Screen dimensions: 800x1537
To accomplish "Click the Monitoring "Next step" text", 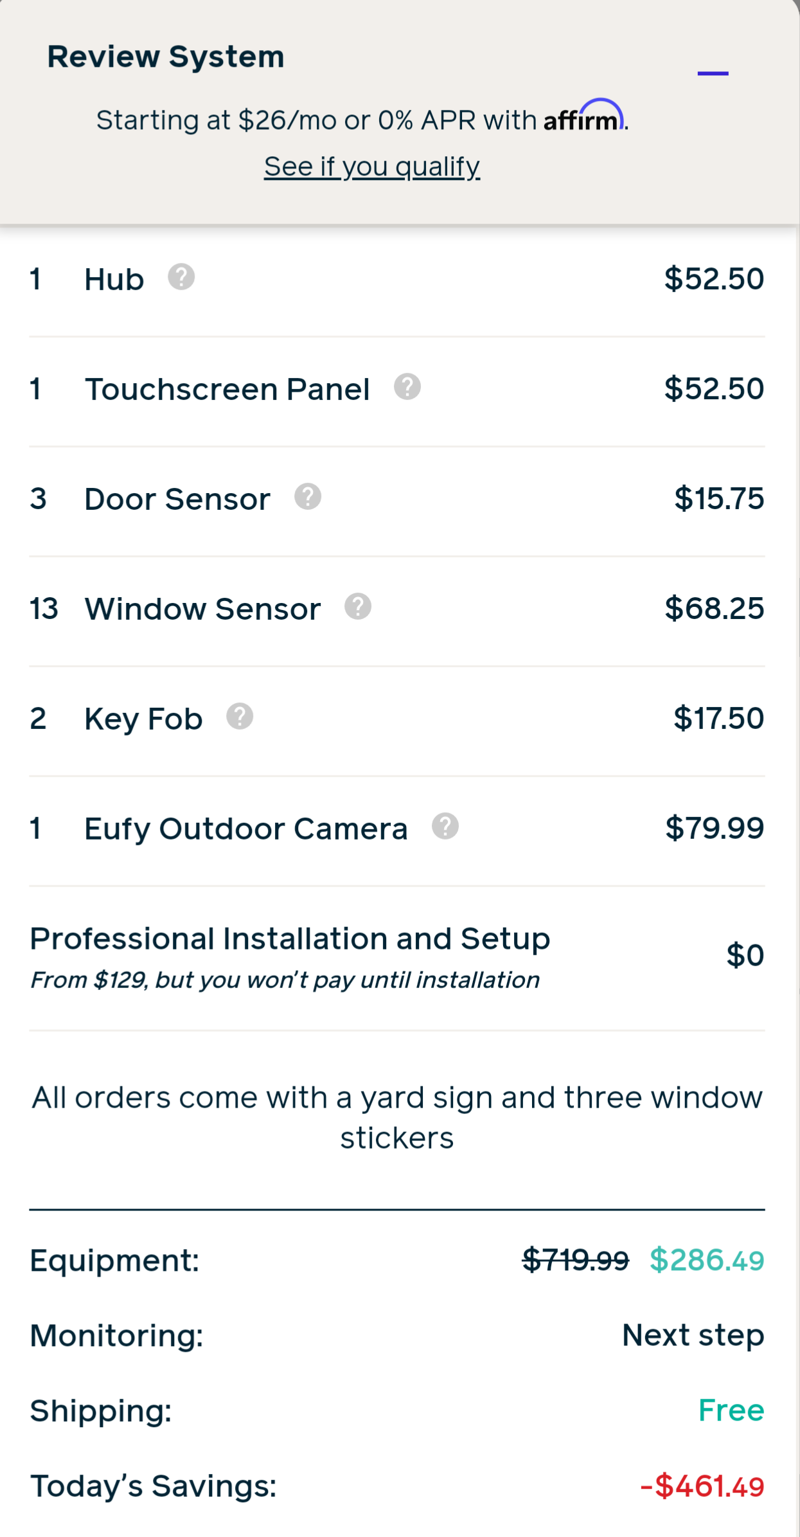I will point(693,1335).
